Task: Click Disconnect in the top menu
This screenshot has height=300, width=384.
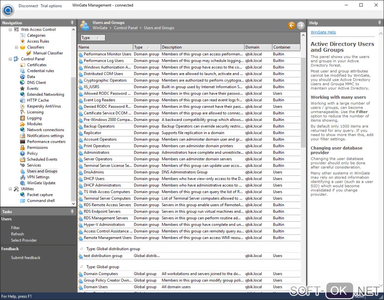Action: 28,6
